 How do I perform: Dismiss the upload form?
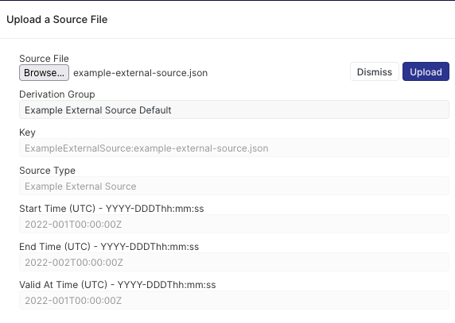coord(375,71)
